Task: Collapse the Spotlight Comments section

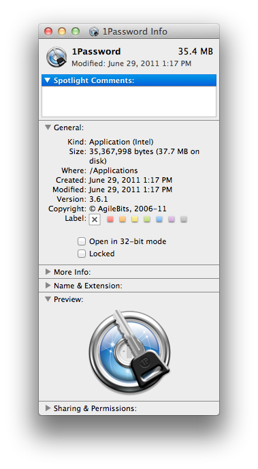Action: pos(48,80)
